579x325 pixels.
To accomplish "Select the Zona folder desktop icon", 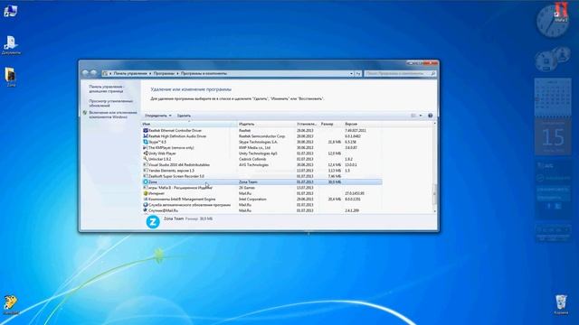I will 11,78.
